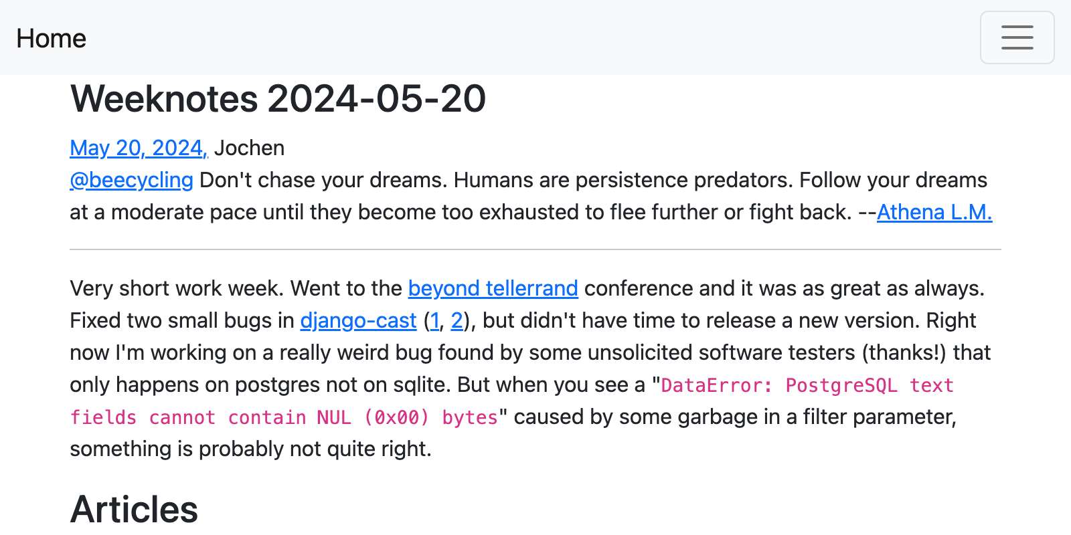Open bug fix link number 2
Image resolution: width=1071 pixels, height=535 pixels.
click(457, 321)
